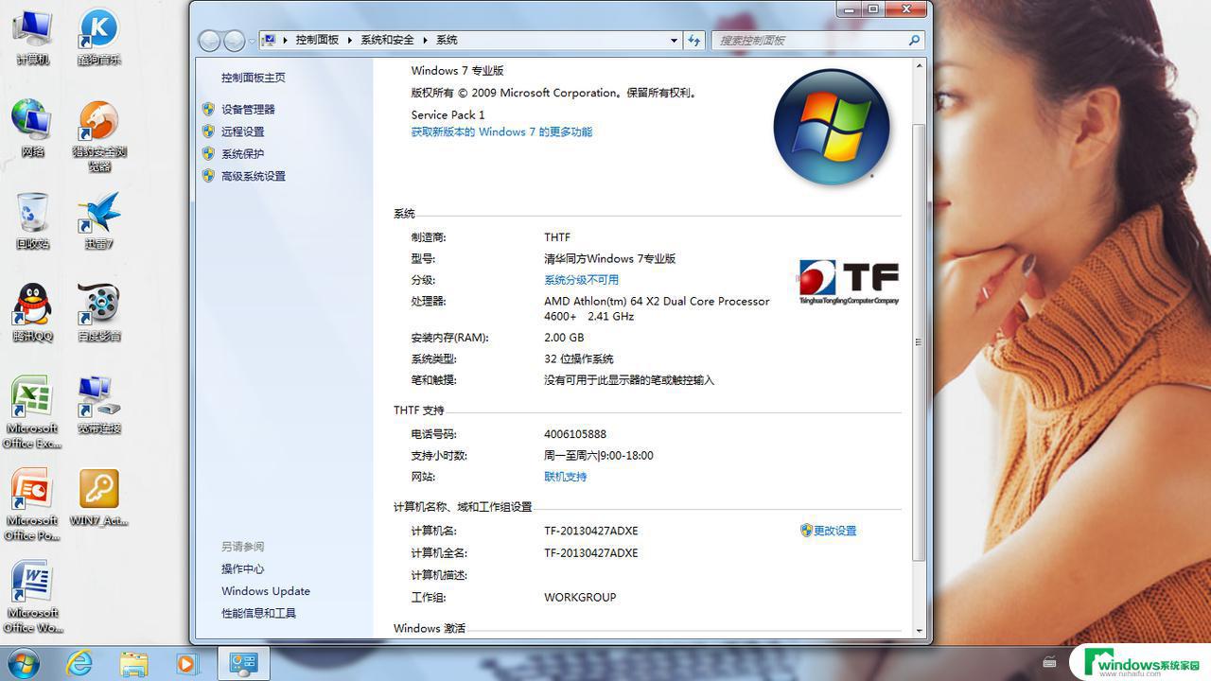Select the 周一至周六|9:00-18:00 support hours text
The image size is (1211, 681).
599,456
